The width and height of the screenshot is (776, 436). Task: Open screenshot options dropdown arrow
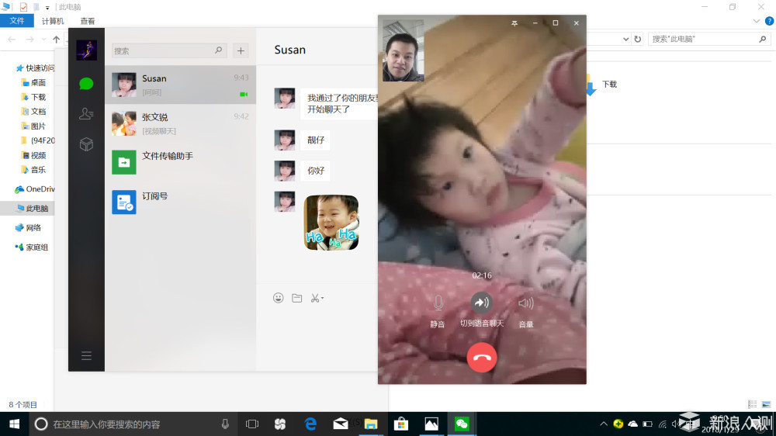point(323,298)
